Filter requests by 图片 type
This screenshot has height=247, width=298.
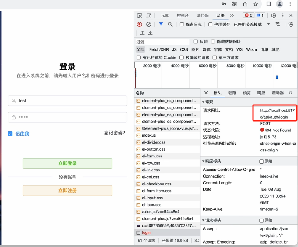pos(195,49)
